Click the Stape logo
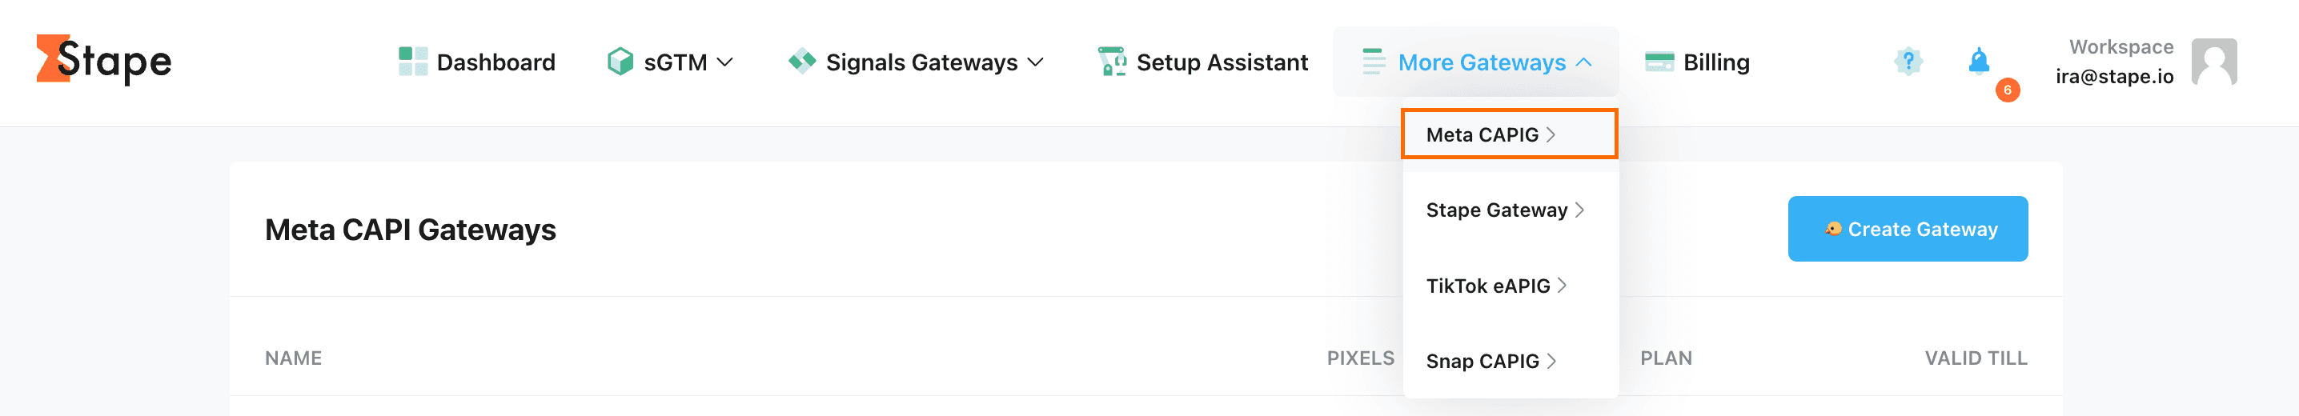Image resolution: width=2299 pixels, height=416 pixels. (x=103, y=61)
